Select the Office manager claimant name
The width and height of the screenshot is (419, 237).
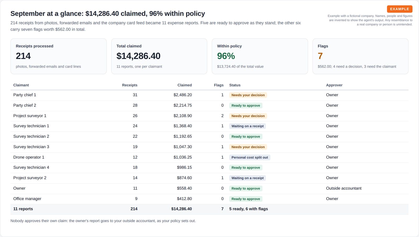27,199
